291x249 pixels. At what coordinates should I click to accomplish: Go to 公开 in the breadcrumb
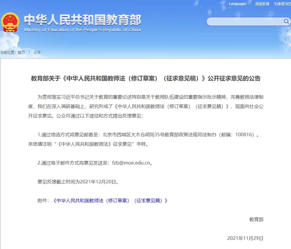pos(37,52)
